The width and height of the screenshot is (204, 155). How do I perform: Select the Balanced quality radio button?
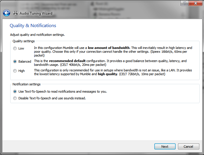coord(15,61)
